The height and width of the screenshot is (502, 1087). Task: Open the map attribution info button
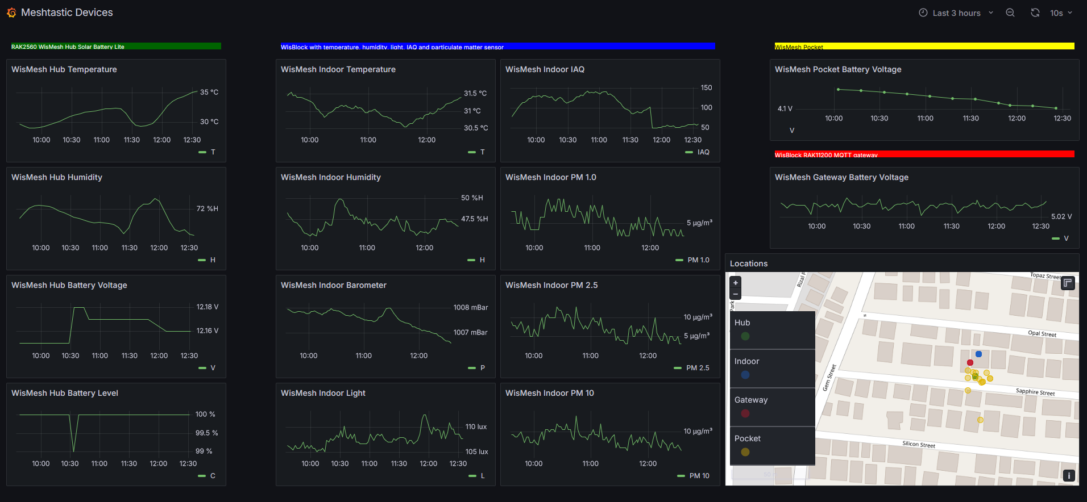point(1069,476)
